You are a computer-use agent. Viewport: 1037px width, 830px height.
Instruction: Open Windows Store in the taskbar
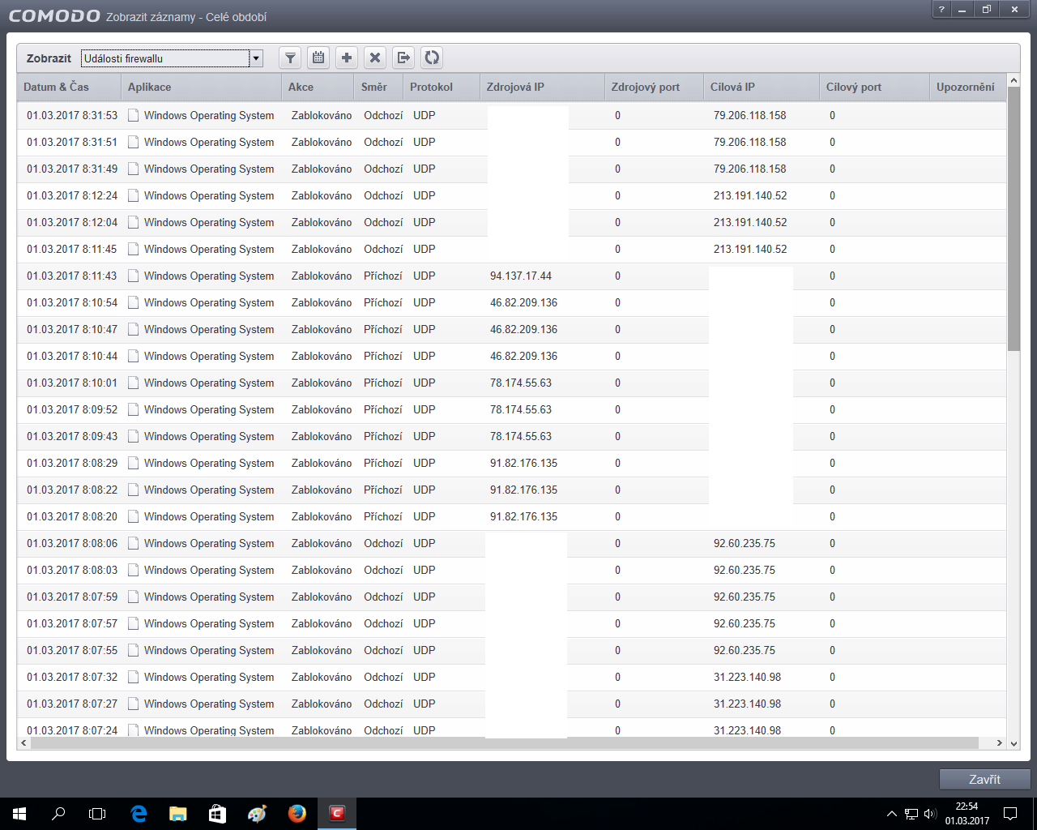point(217,813)
